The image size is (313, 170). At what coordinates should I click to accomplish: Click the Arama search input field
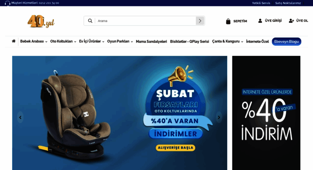coord(145,21)
